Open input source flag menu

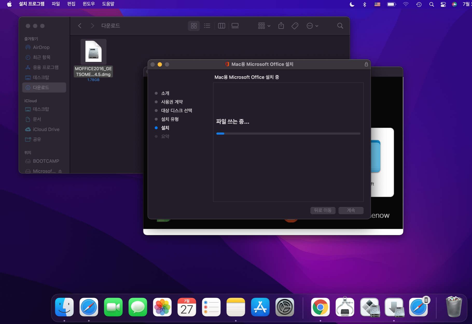point(377,4)
